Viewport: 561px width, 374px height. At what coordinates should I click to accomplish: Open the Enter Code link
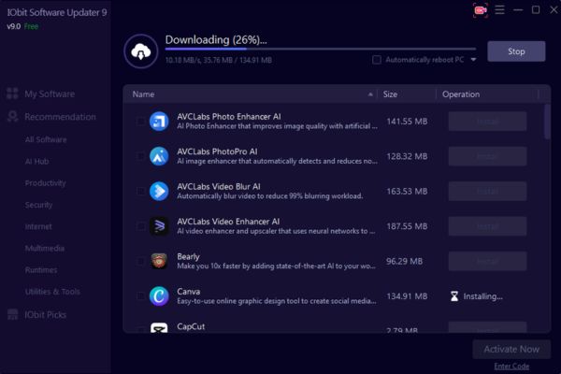[x=511, y=367]
